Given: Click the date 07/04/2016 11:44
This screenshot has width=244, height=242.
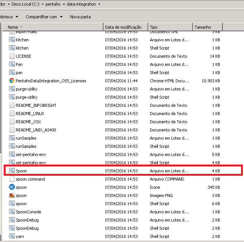Looking at the screenshot, I should (121, 81).
